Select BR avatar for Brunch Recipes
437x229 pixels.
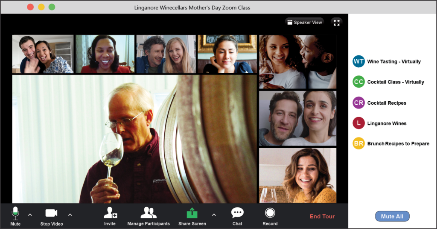point(358,143)
